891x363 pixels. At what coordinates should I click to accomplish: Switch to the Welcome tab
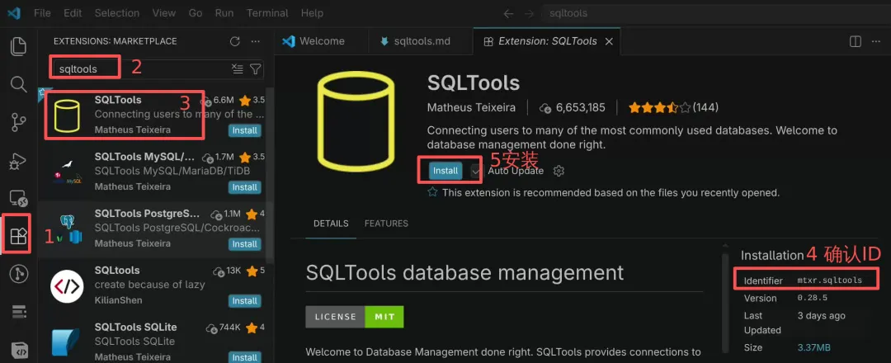pos(321,41)
